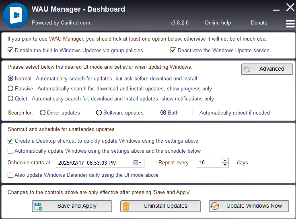Image resolution: width=296 pixels, height=219 pixels.
Task: Increase Repeat every days value
Action: tap(225, 160)
